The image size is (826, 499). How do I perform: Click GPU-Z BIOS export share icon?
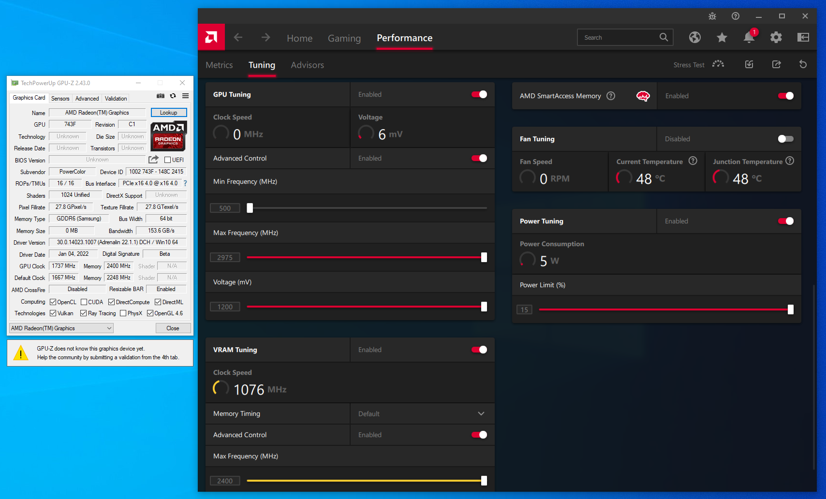154,159
